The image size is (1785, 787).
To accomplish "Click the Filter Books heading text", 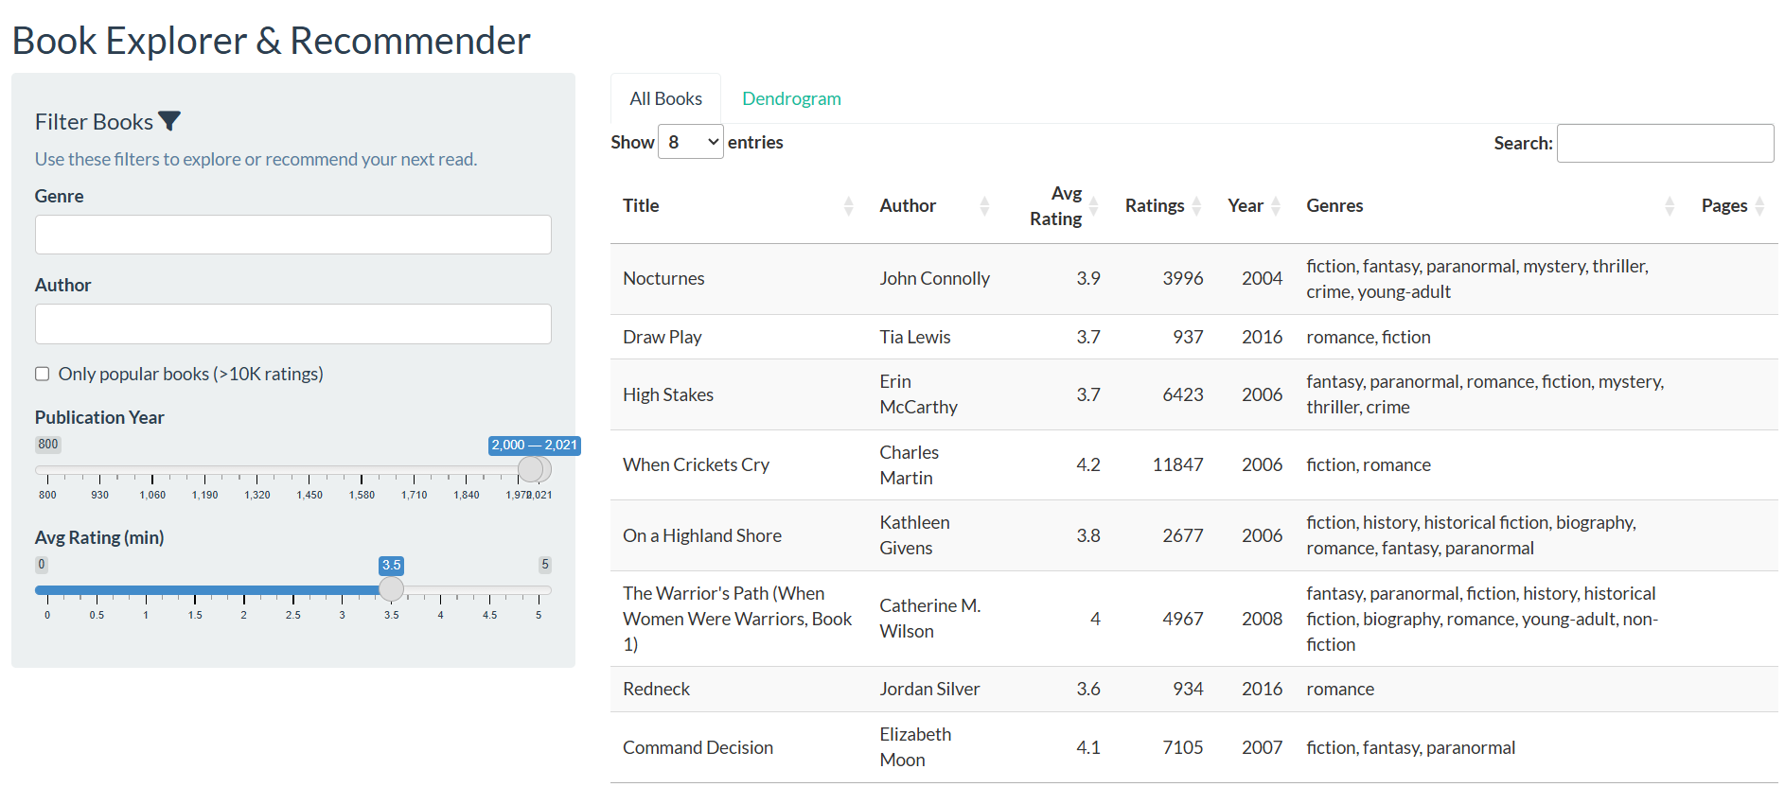I will [94, 121].
